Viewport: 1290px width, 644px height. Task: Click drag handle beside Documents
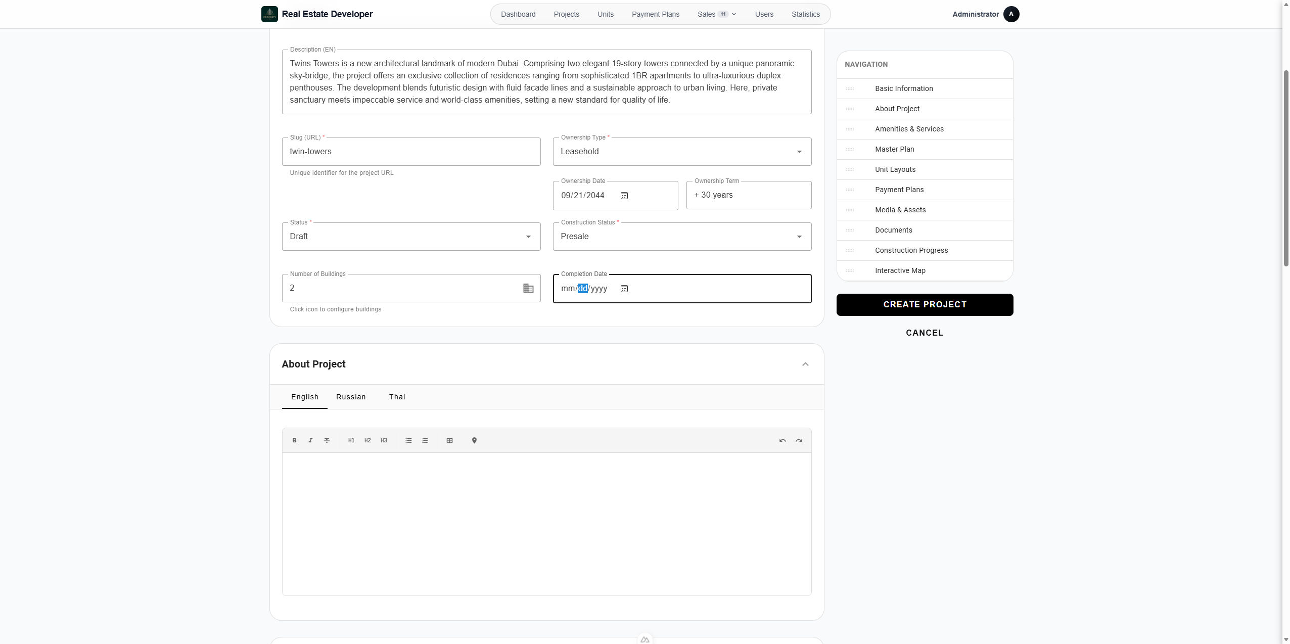pos(850,231)
